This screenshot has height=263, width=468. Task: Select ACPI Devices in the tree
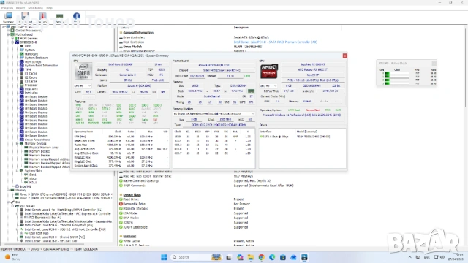pos(29,38)
